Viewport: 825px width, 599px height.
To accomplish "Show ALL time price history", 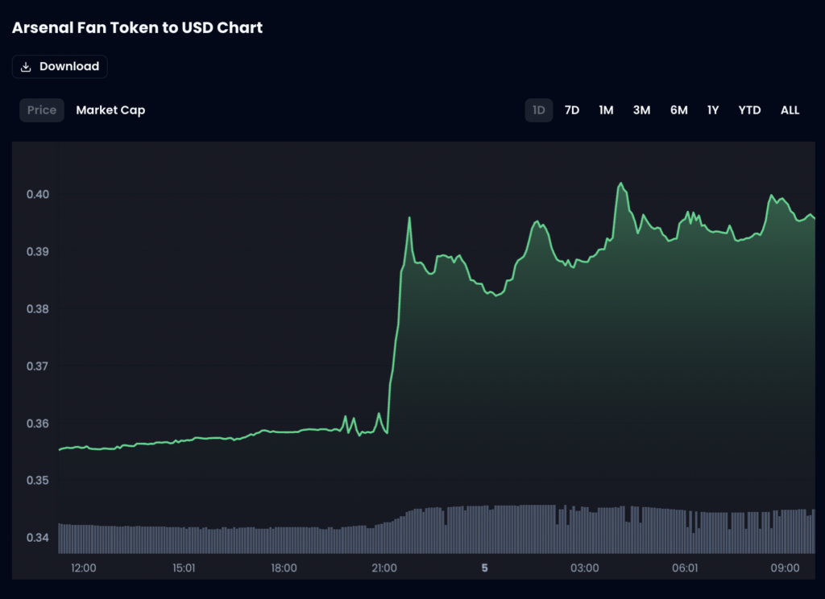I will tap(790, 110).
